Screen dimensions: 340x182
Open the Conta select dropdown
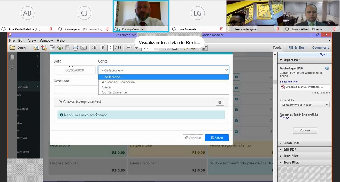point(163,70)
